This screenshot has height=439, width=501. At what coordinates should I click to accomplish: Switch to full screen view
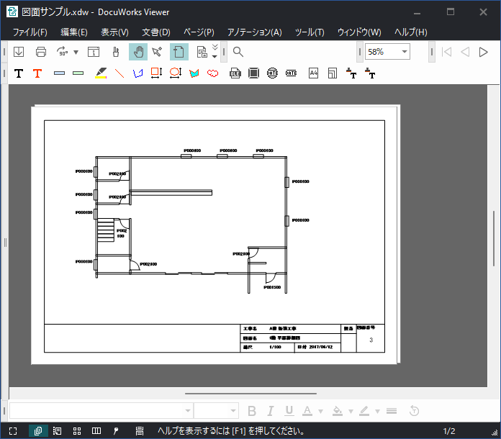[13, 431]
